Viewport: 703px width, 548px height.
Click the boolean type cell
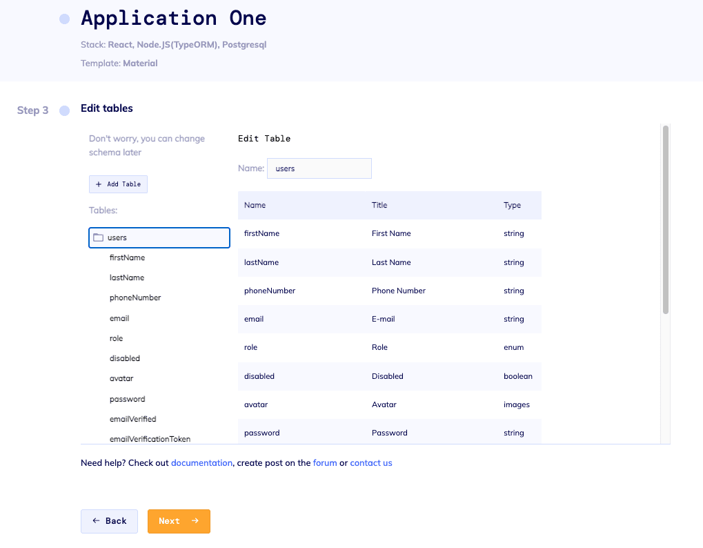[518, 376]
